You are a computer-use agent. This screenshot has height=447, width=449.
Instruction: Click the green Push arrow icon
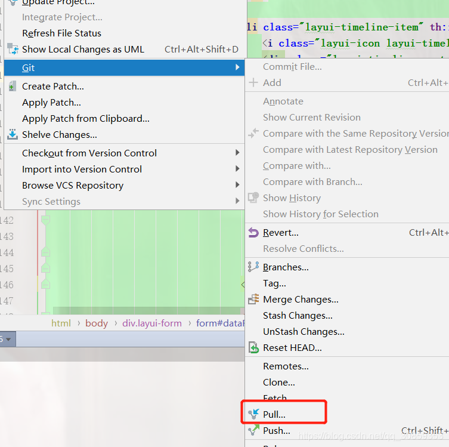pyautogui.click(x=253, y=430)
